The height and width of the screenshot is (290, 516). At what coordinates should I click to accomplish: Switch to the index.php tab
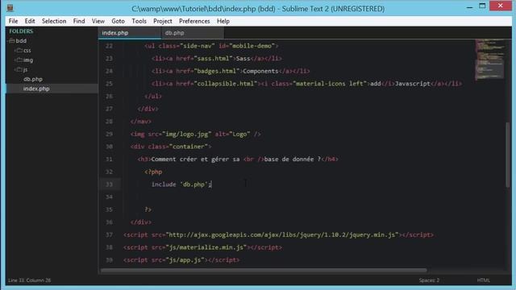(x=130, y=33)
